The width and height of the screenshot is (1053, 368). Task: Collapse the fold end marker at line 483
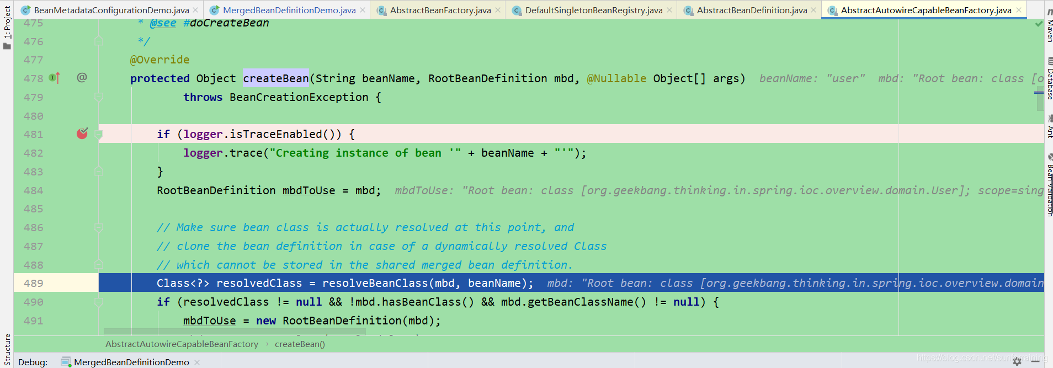[x=99, y=171]
